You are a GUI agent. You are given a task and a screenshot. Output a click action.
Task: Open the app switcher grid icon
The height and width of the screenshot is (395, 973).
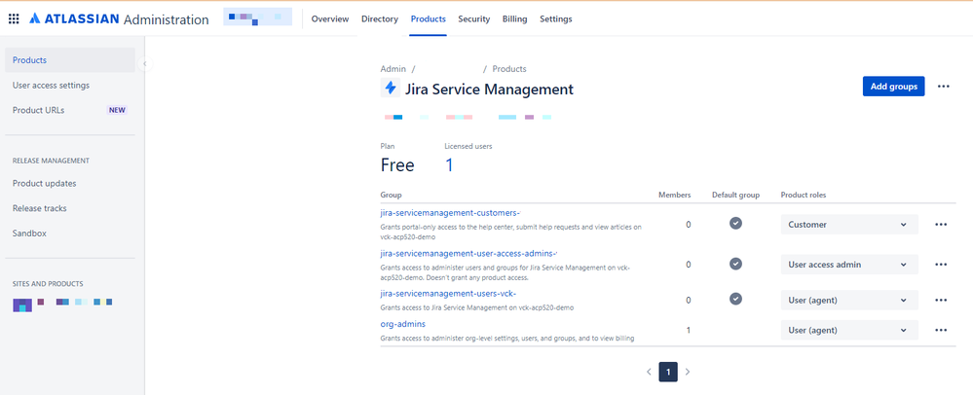coord(14,18)
